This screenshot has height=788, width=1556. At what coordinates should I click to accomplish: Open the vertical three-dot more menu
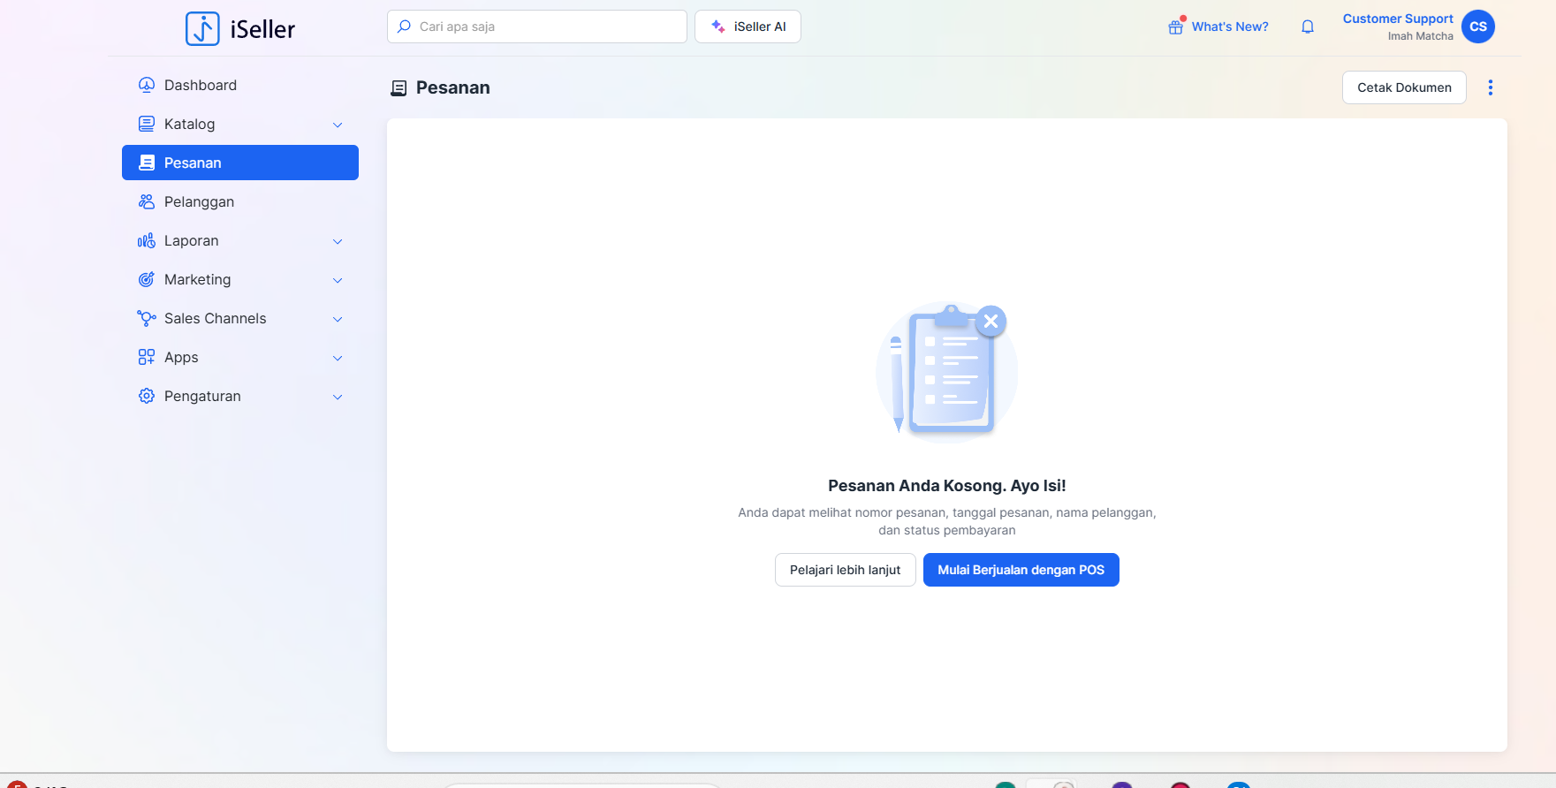[1491, 87]
